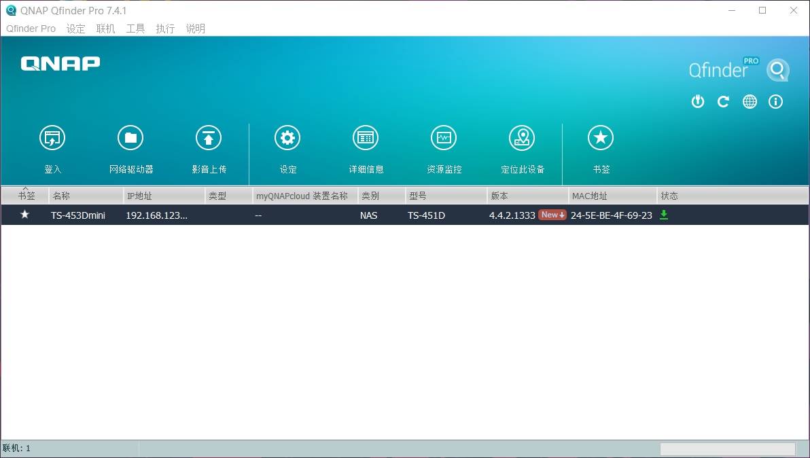The height and width of the screenshot is (458, 810).
Task: Open Resource Monitor (资源监控) icon
Action: 444,138
